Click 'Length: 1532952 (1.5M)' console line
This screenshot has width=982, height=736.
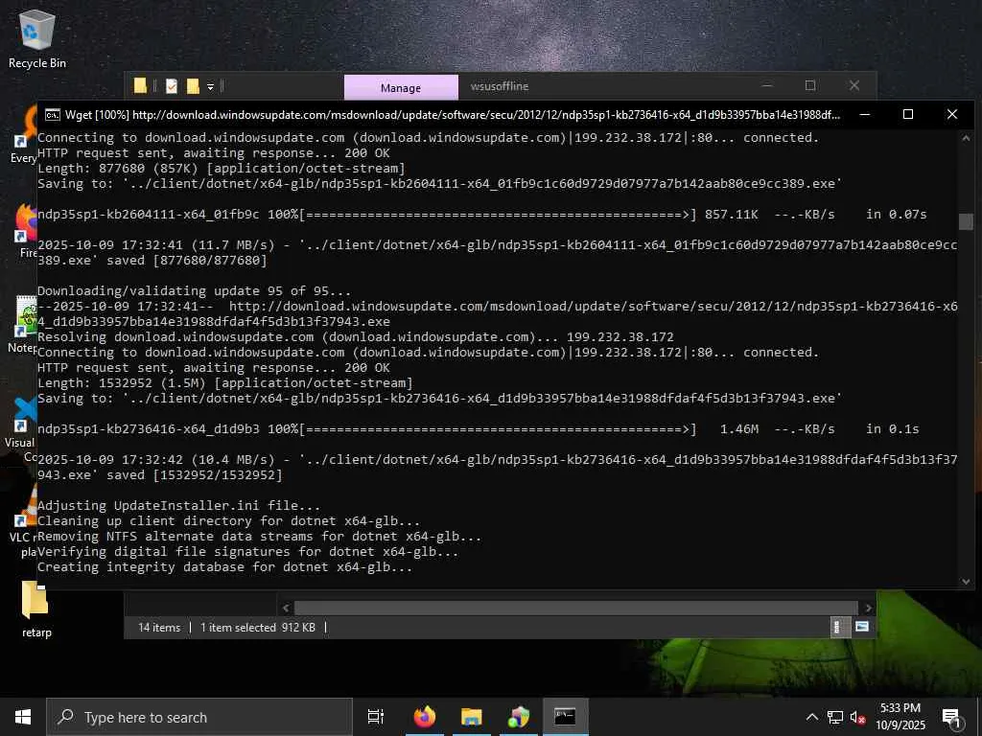coord(224,383)
